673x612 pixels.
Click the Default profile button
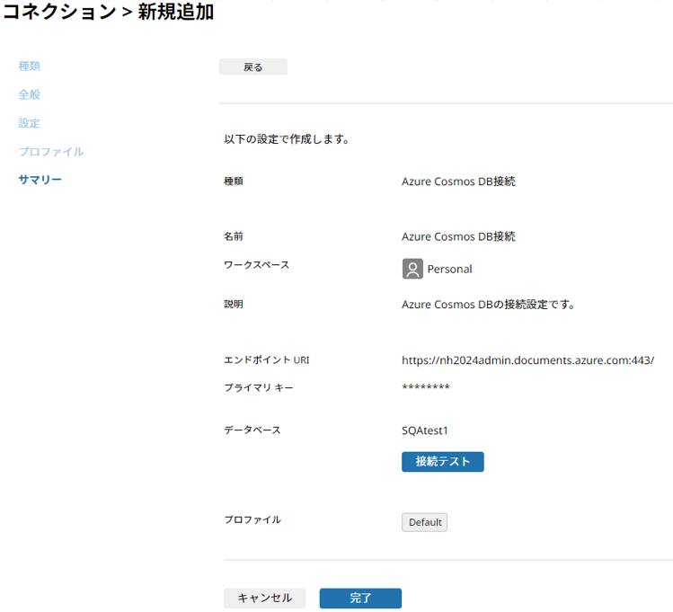424,522
